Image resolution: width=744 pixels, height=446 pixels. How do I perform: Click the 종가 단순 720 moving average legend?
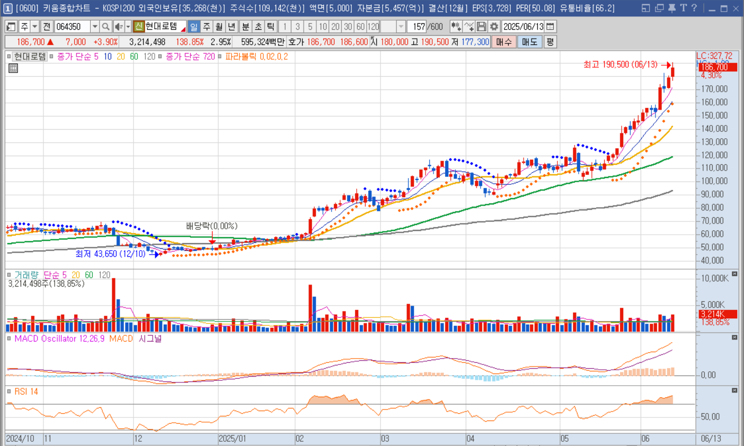(x=190, y=56)
